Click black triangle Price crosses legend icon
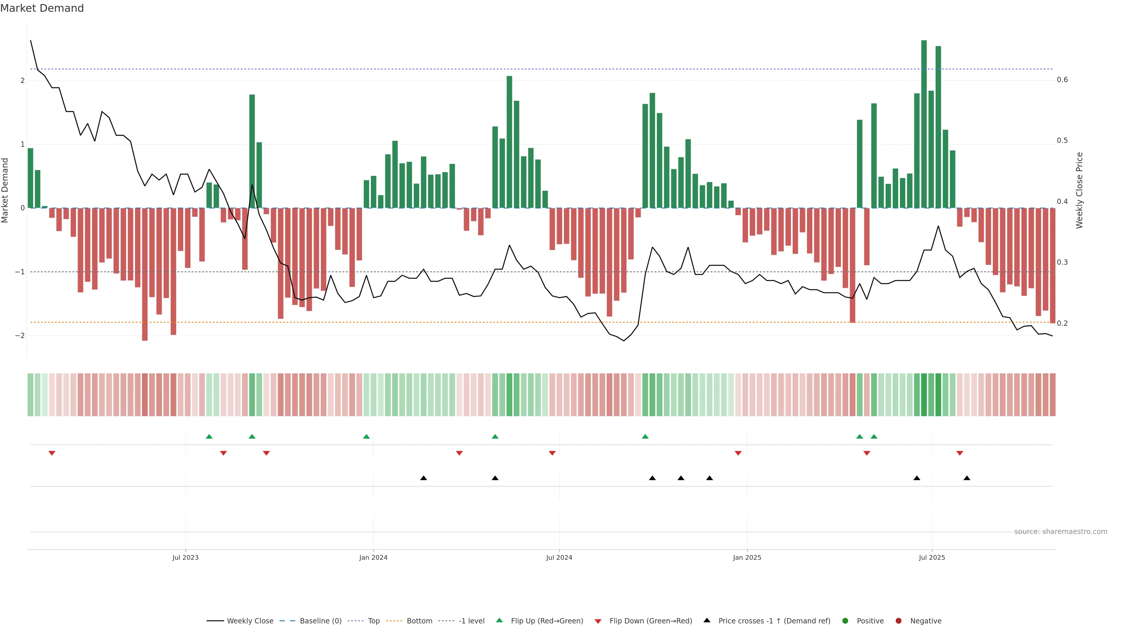Screen dimensions: 1122x631 coord(707,620)
